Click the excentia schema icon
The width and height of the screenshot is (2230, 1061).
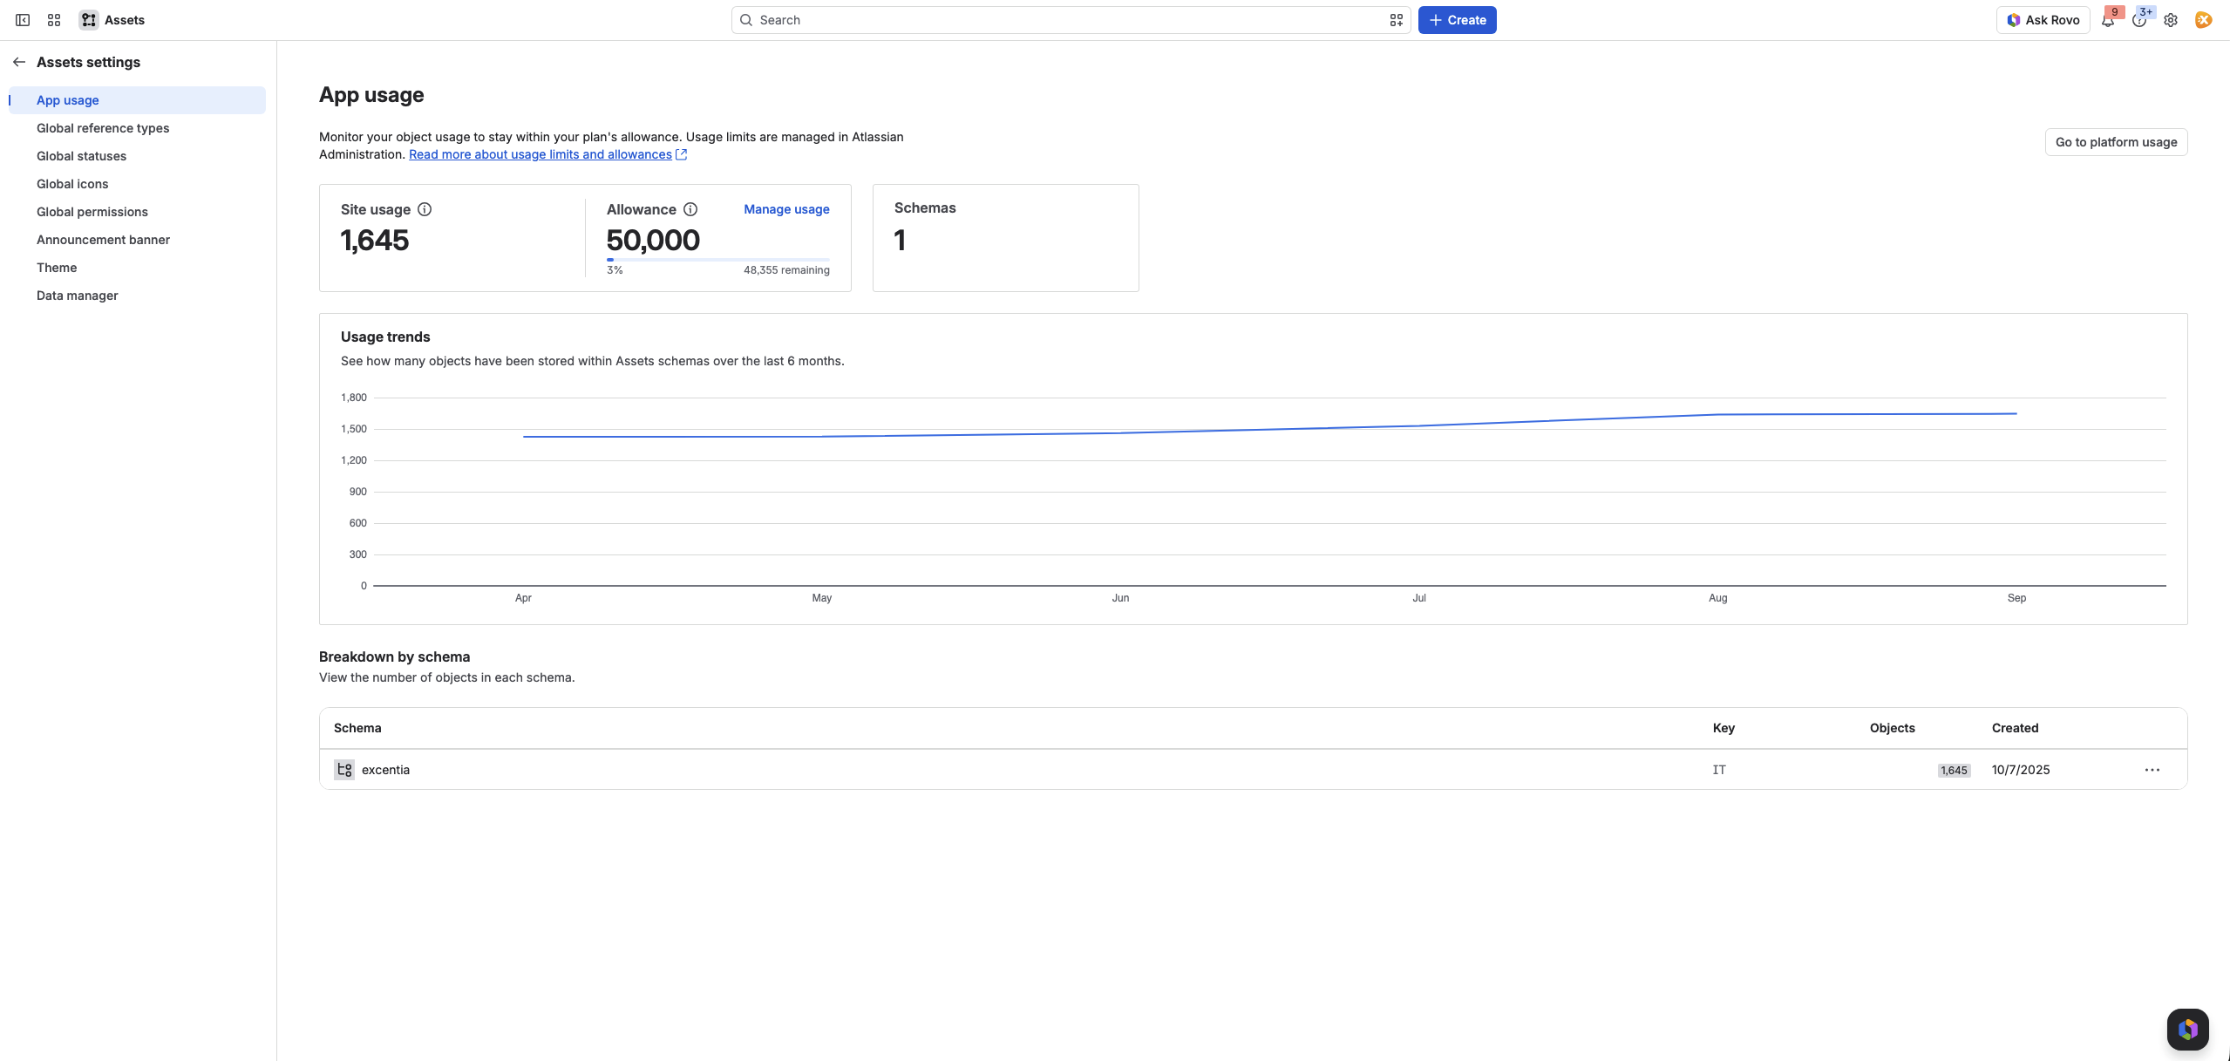click(x=344, y=770)
